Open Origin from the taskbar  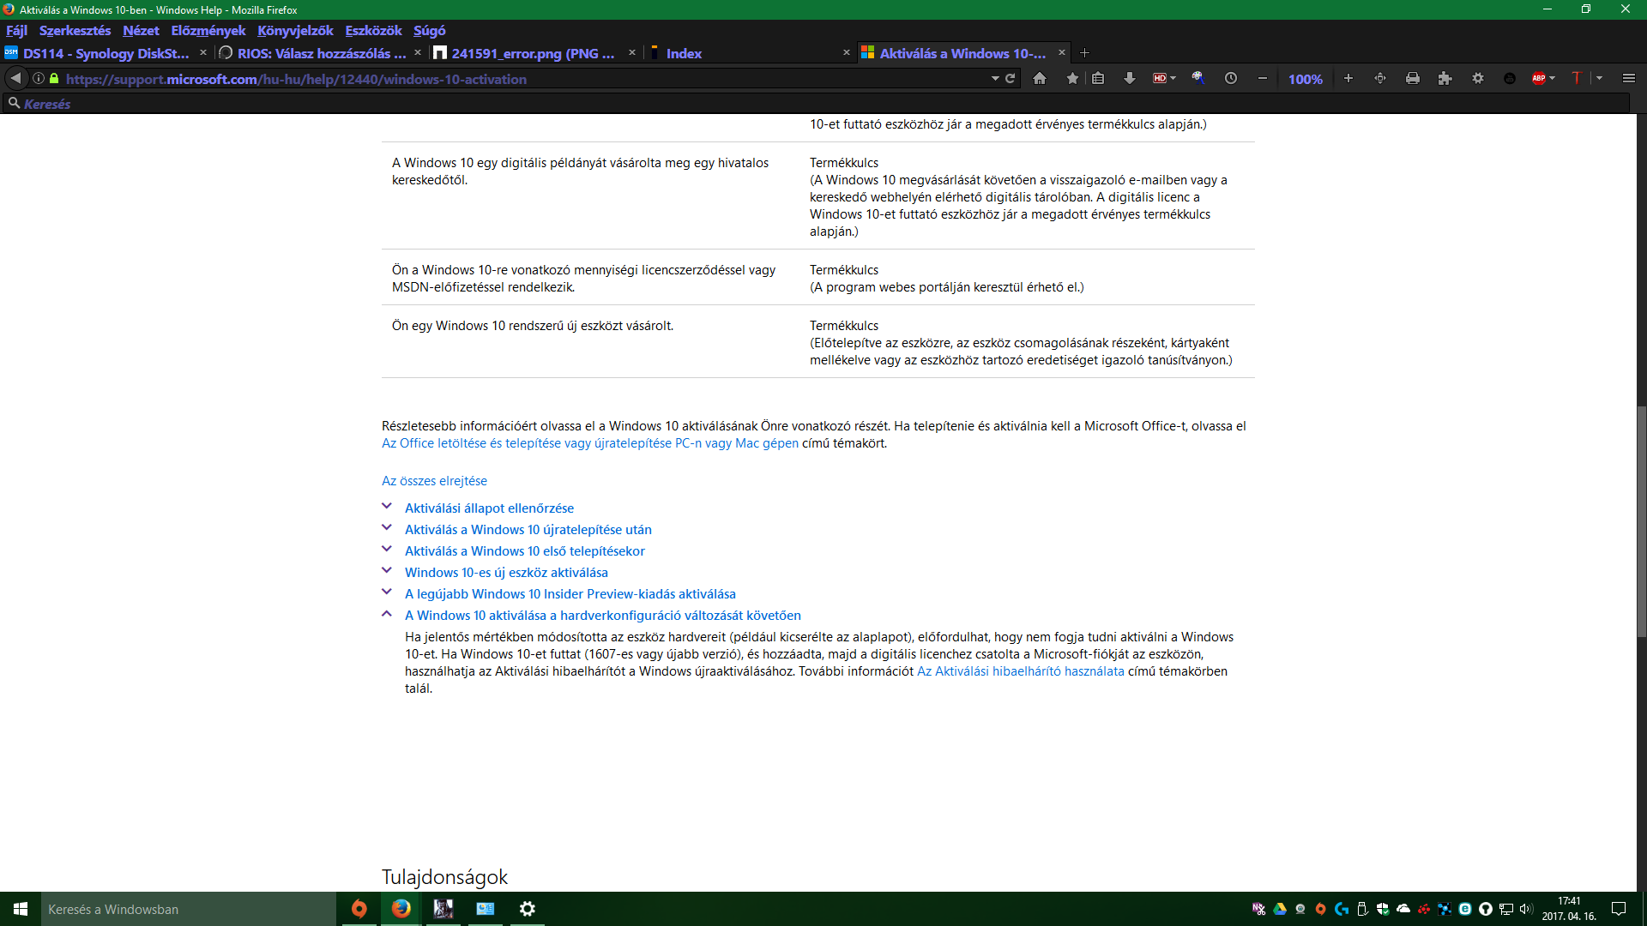pyautogui.click(x=359, y=909)
